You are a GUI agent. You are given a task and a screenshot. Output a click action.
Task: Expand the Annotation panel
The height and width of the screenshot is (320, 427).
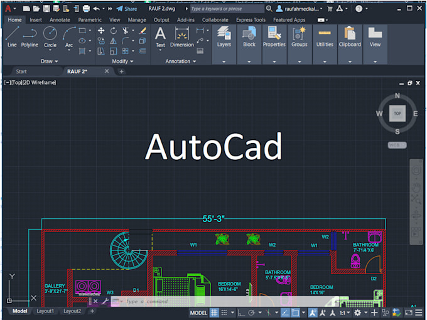tap(181, 61)
